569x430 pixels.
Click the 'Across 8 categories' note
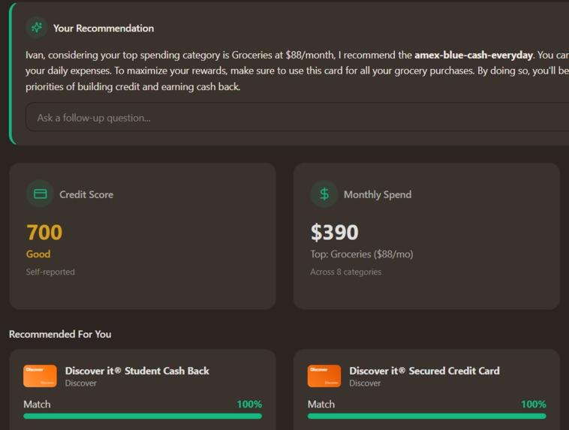point(345,272)
